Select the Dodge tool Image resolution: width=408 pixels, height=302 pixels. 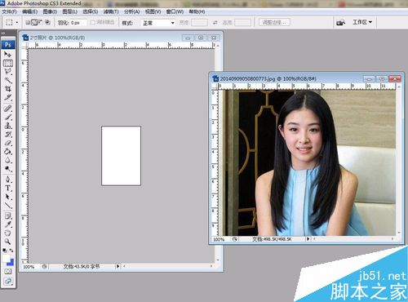pos(7,169)
